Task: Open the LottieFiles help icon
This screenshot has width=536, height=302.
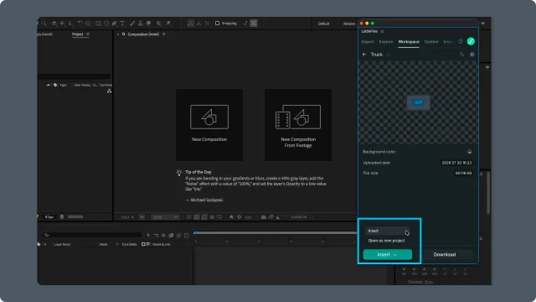Action: pos(461,41)
